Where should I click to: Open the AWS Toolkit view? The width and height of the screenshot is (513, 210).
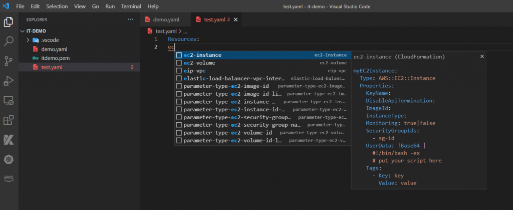tap(9, 178)
